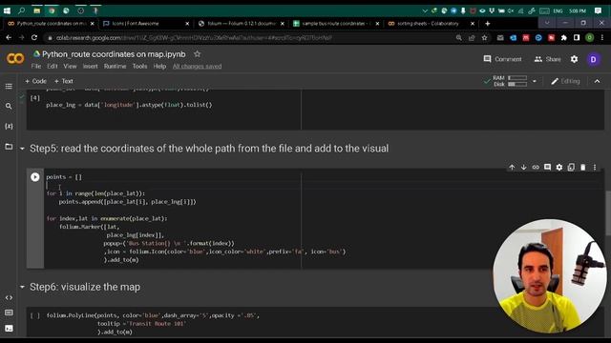Add a new Code cell
Viewport: 611px width, 343px height.
35,81
